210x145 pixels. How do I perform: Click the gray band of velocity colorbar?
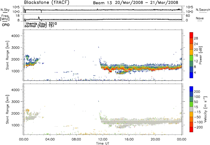(x=191, y=109)
